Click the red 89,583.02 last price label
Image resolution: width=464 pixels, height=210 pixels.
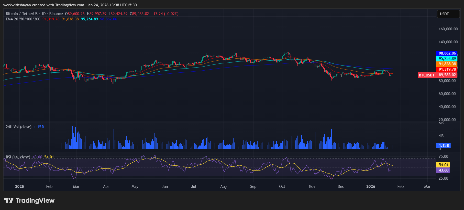[x=447, y=75]
